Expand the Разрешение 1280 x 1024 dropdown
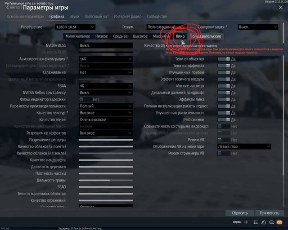 tap(75, 27)
